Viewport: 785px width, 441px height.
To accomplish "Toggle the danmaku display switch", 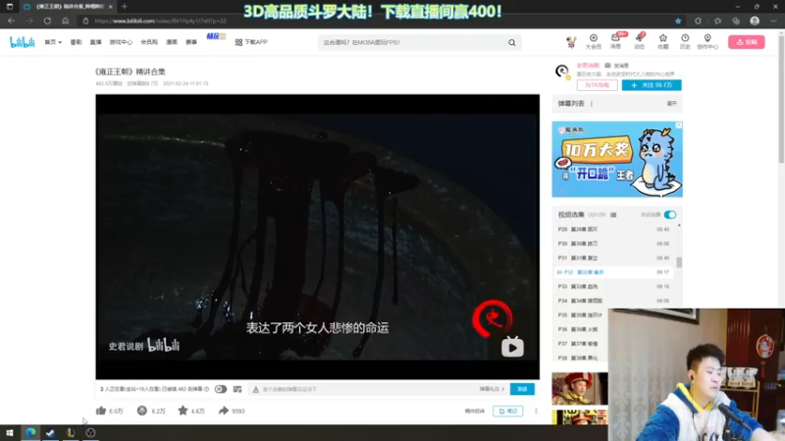I will pos(220,389).
